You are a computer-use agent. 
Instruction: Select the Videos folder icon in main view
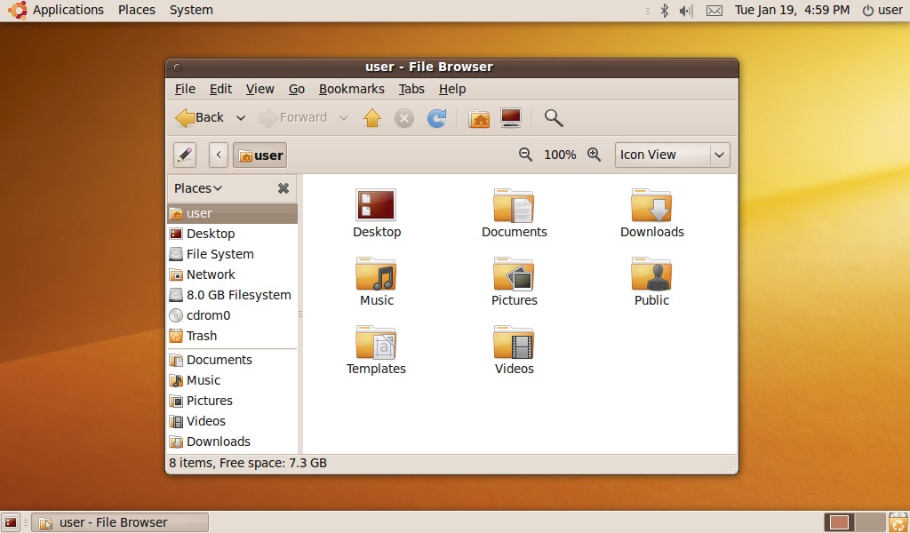point(514,342)
